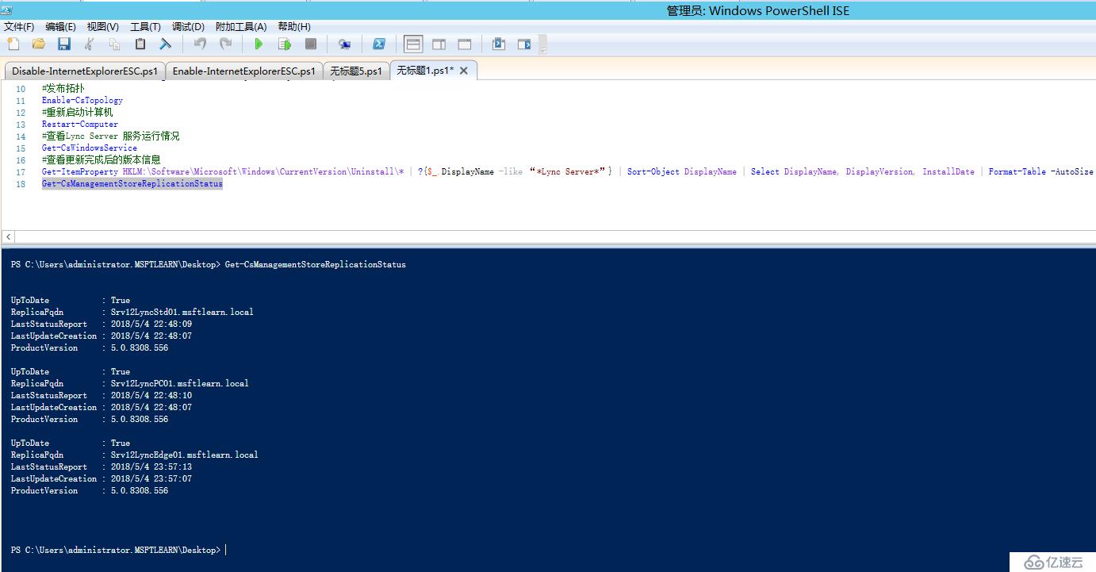
Task: Switch to 无标题5.ps1 tab
Action: (356, 71)
